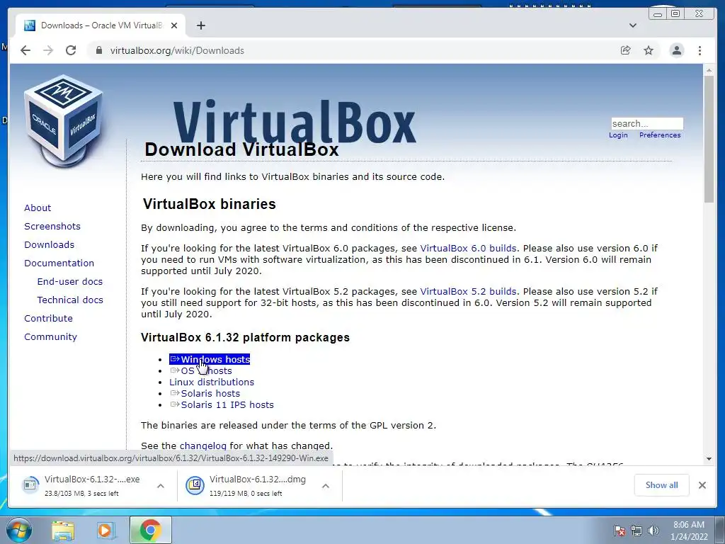Bookmark this page with the star
725x544 pixels.
[649, 50]
